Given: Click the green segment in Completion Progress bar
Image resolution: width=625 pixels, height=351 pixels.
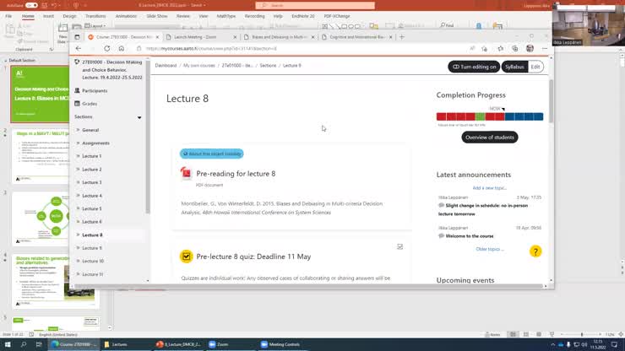Looking at the screenshot, I should (480, 116).
